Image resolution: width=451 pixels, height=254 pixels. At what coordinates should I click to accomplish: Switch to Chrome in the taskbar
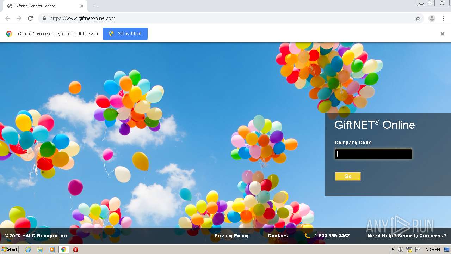point(64,249)
